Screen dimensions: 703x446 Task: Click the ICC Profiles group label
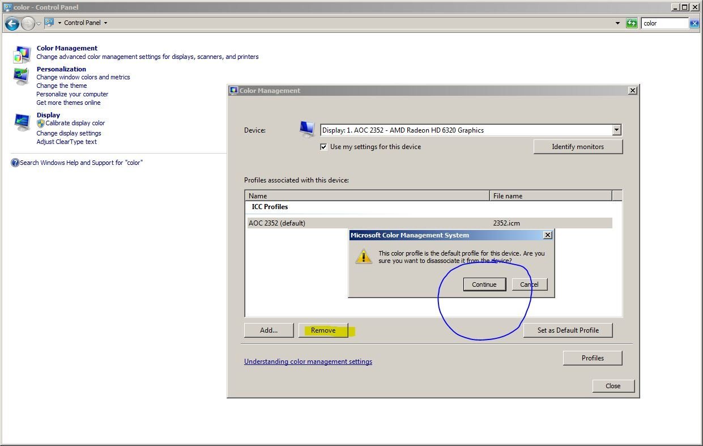[x=270, y=207]
